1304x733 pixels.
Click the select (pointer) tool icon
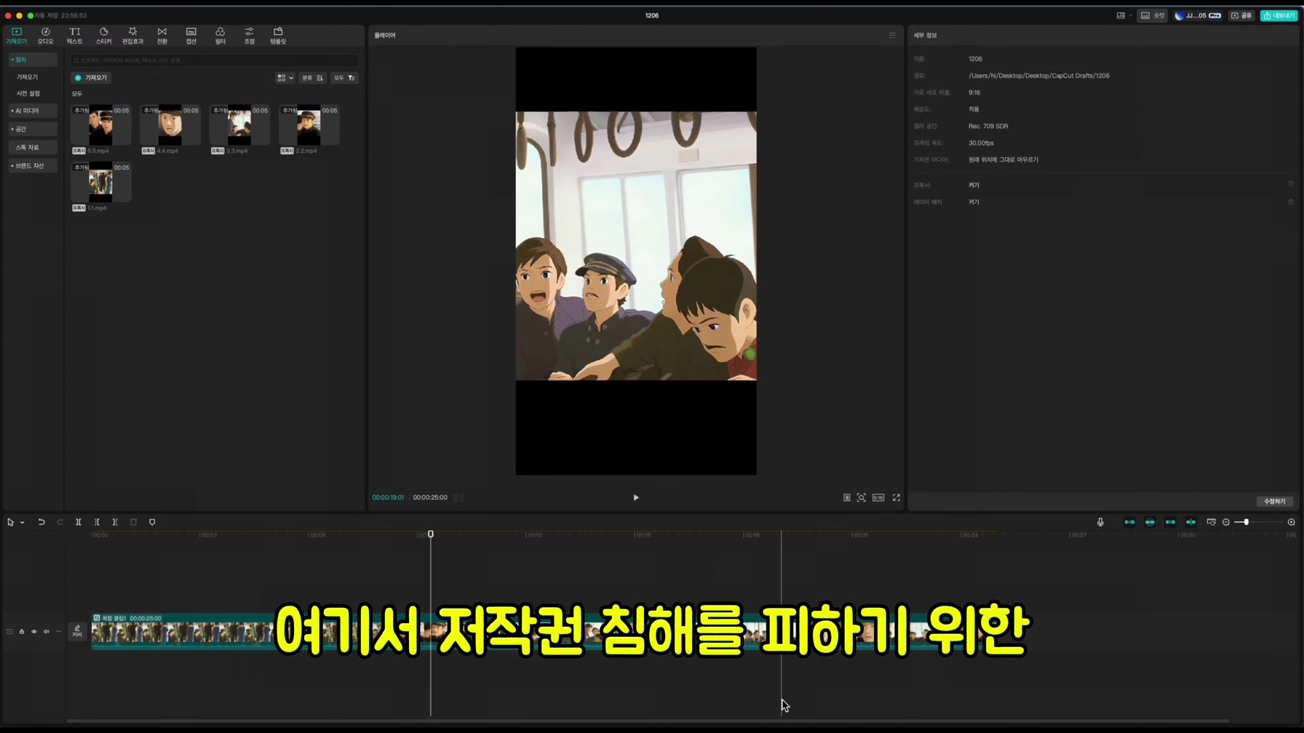[10, 523]
